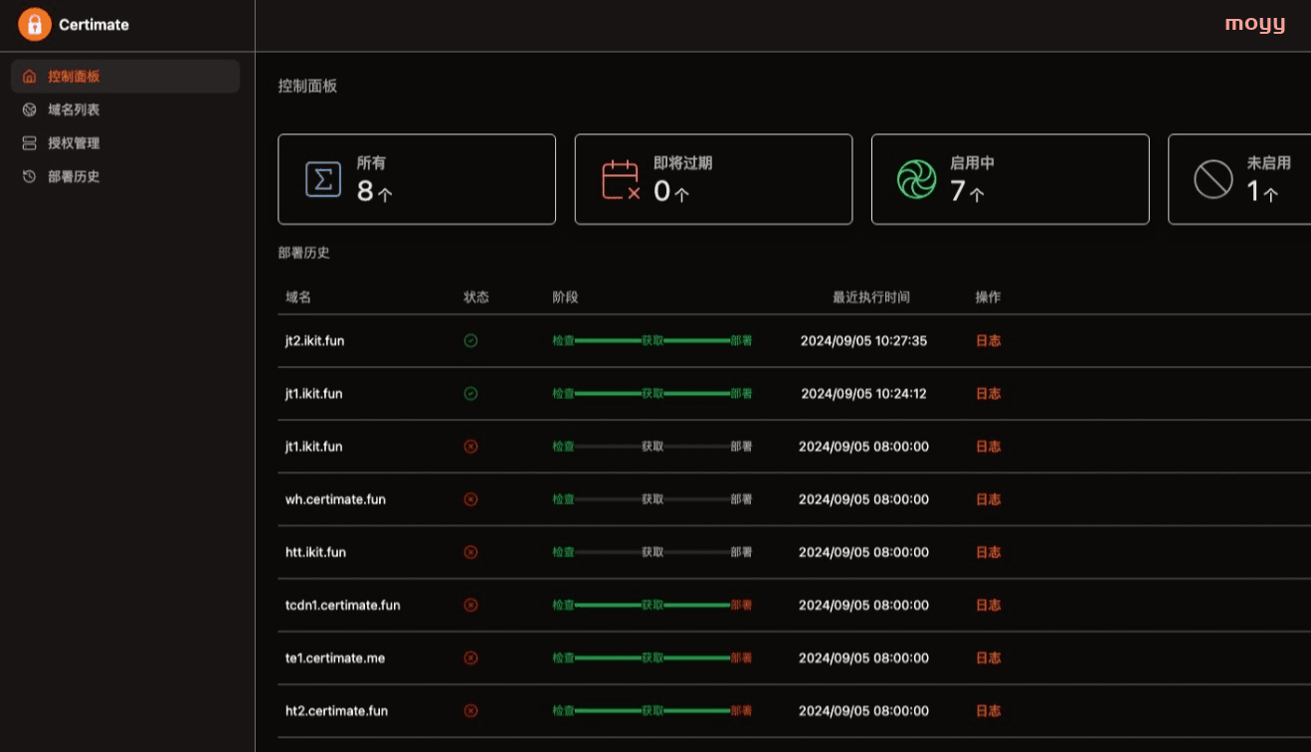Open the 7 个 count under 启用中
1311x752 pixels.
968,191
